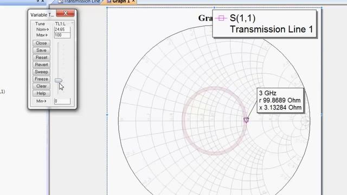The image size is (347, 195).
Task: Click the Nom value field 24.65
Action: pos(62,29)
